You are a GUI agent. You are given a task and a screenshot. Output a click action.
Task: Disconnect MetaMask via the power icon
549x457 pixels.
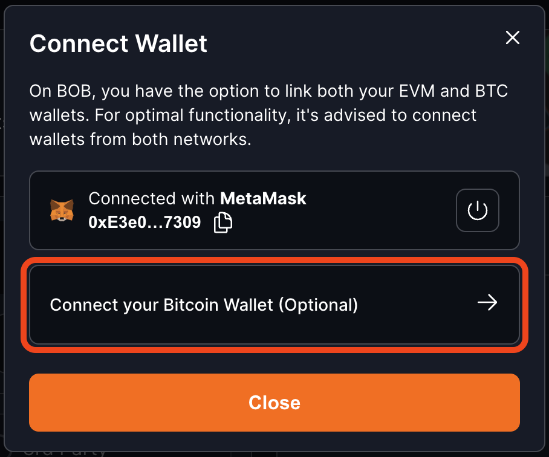tap(477, 210)
